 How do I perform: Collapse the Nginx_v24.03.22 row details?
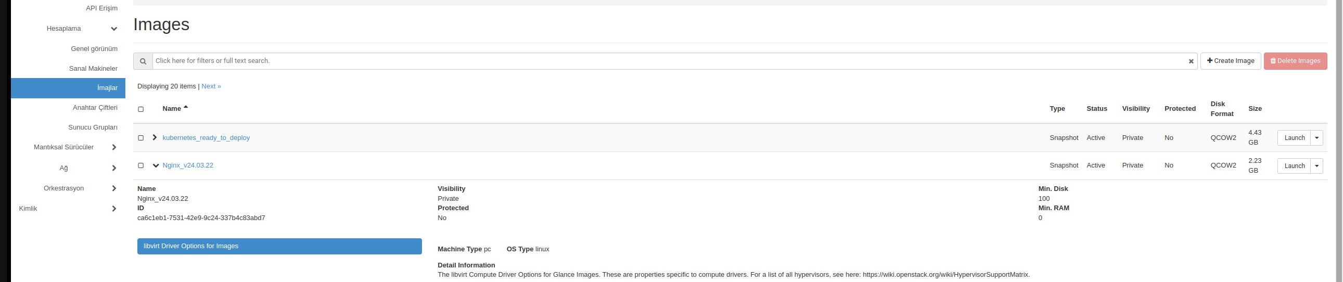(x=156, y=166)
